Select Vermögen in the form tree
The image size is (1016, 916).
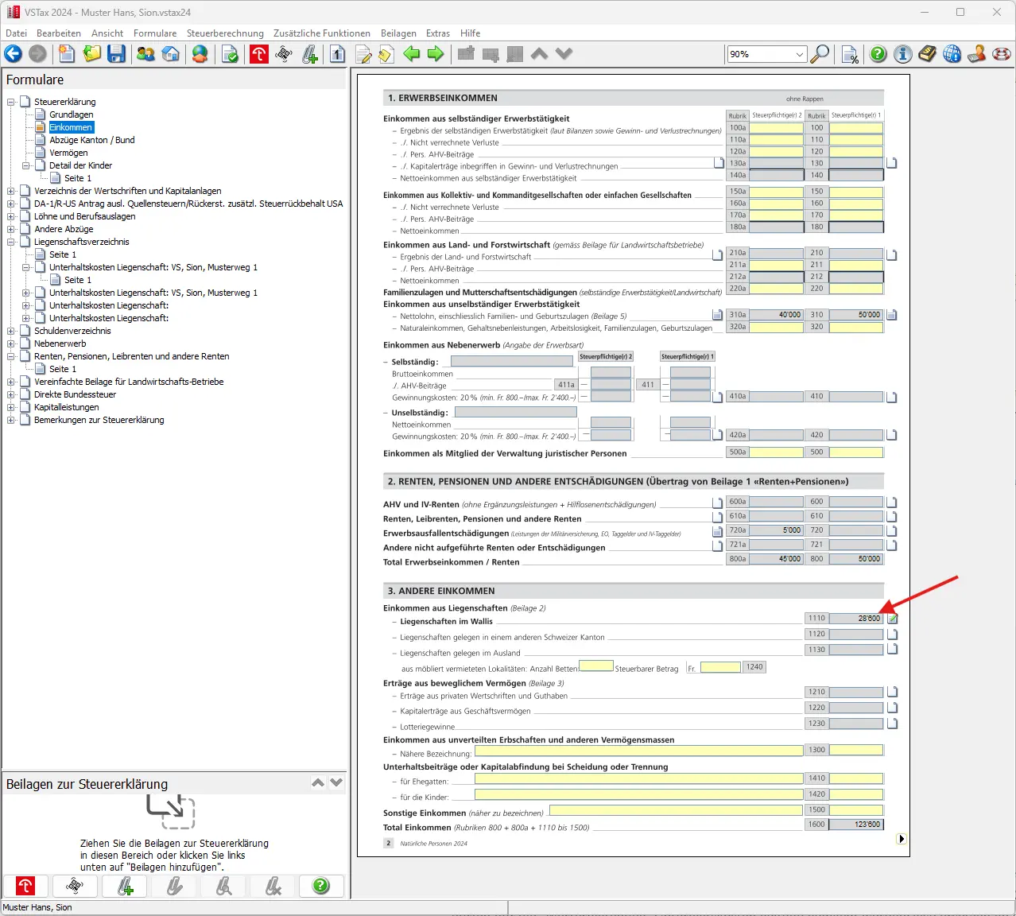[68, 153]
